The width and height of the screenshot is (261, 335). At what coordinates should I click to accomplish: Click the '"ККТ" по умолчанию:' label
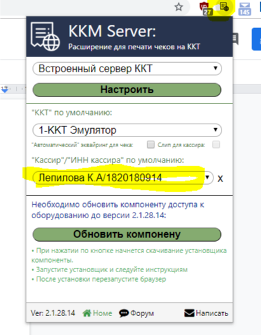tap(72, 112)
